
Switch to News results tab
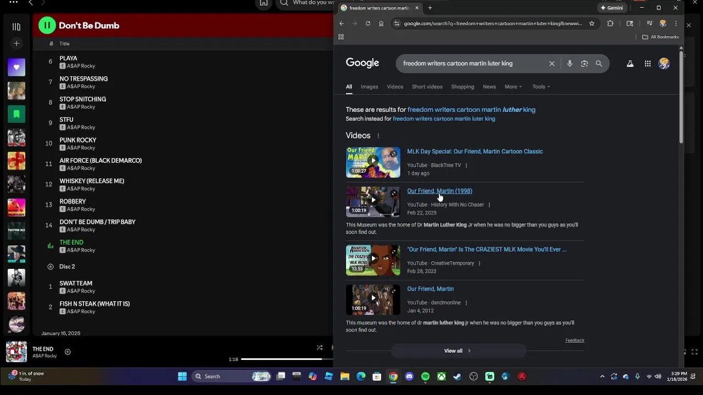(x=489, y=87)
